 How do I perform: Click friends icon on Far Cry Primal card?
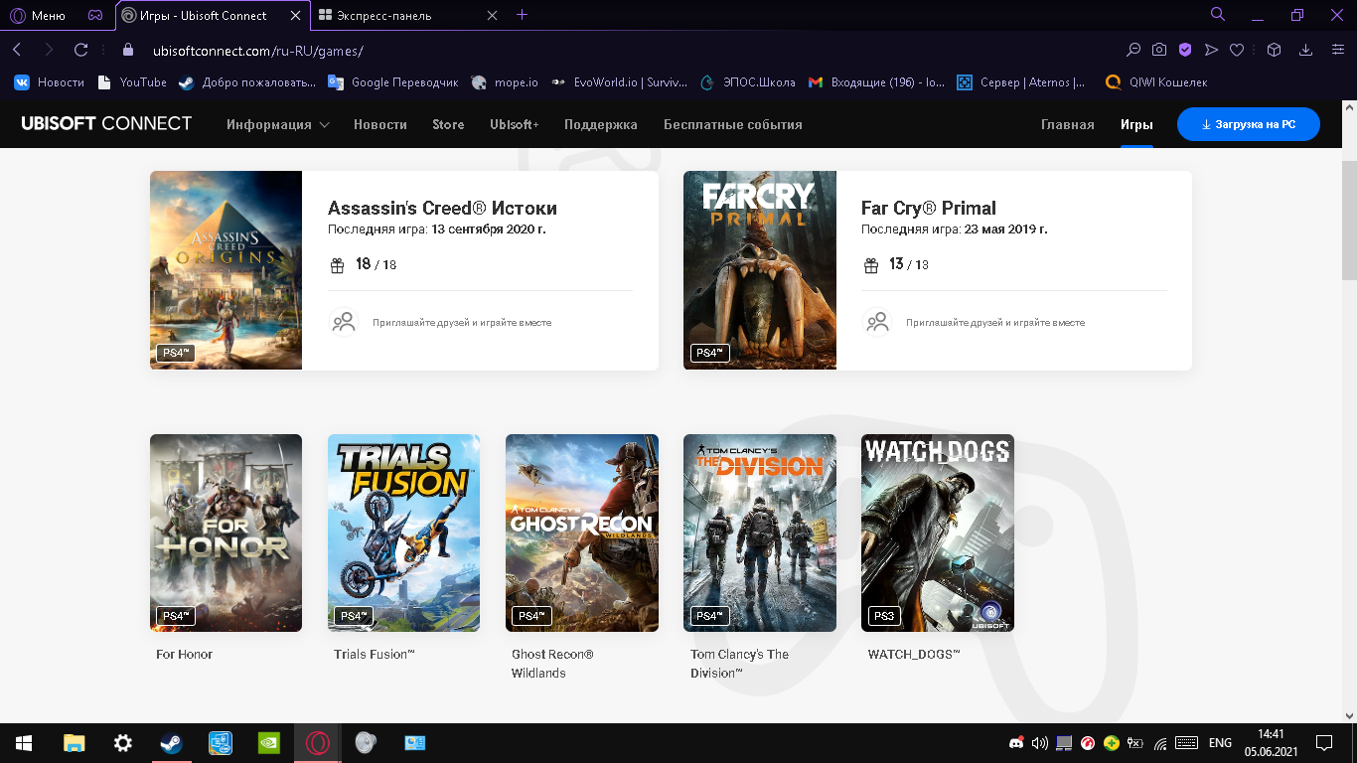[x=877, y=322]
